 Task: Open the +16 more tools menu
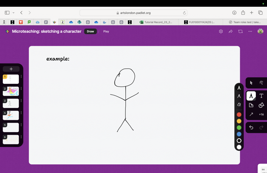[261, 114]
